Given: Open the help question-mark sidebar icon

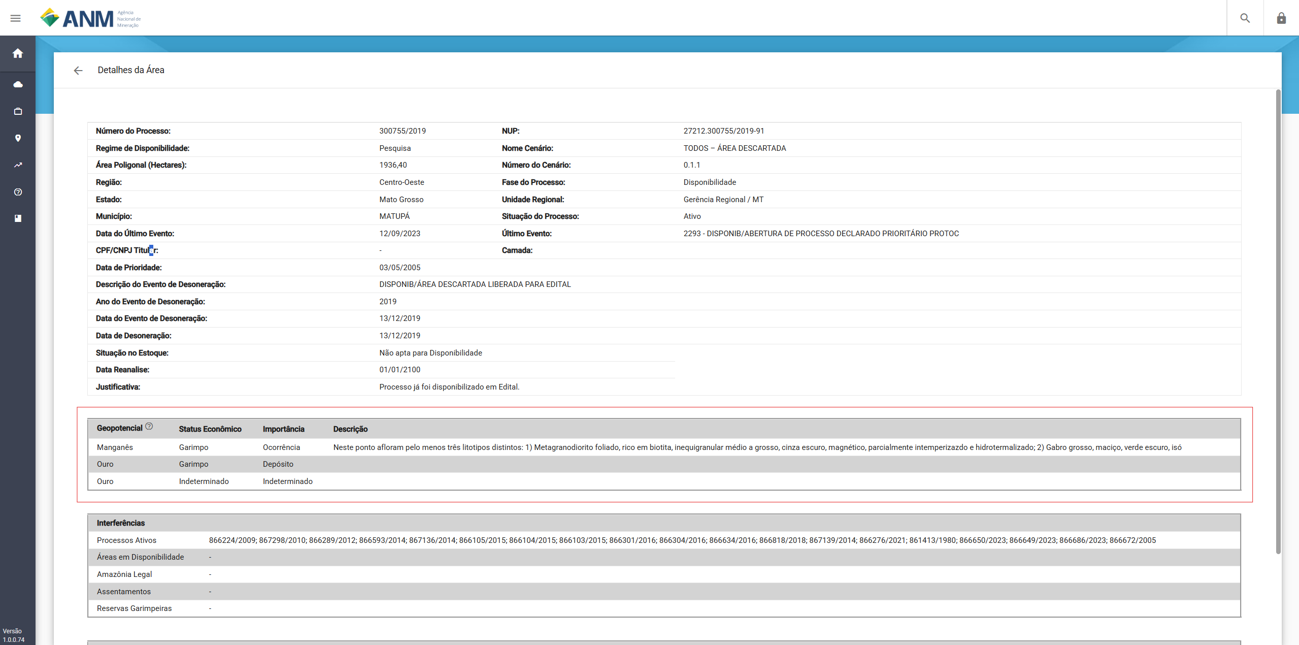Looking at the screenshot, I should pyautogui.click(x=18, y=192).
